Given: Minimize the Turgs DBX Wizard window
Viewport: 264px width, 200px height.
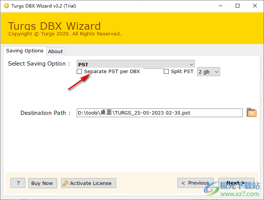Looking at the screenshot, I should 221,6.
